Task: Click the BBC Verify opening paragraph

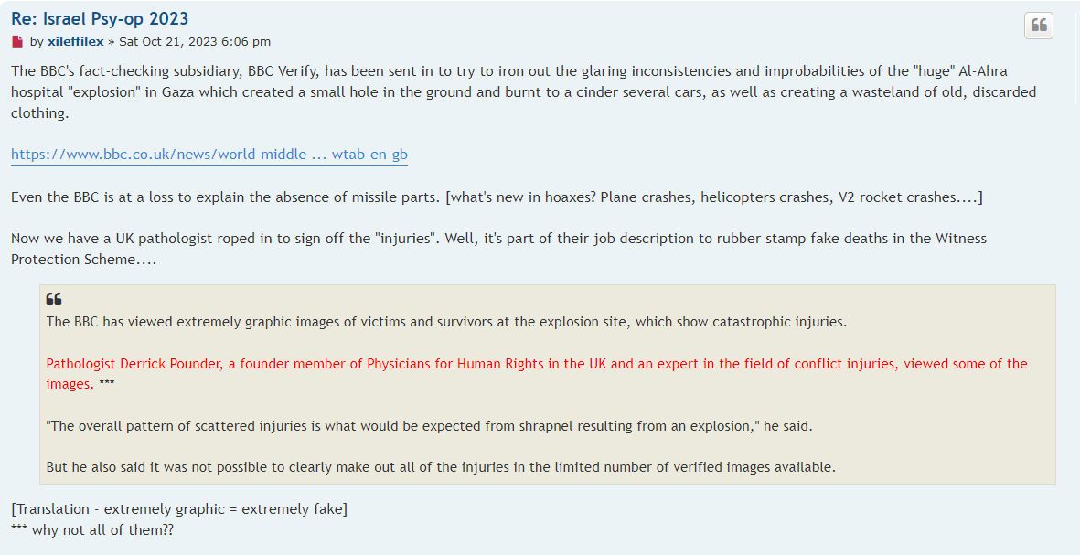Action: tap(523, 91)
